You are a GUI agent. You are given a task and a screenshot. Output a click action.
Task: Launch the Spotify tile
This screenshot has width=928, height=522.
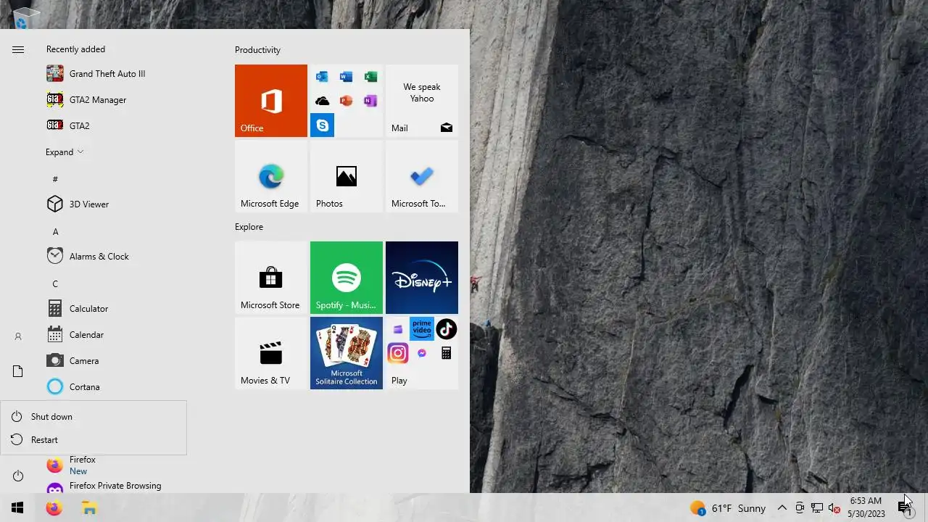pos(347,278)
